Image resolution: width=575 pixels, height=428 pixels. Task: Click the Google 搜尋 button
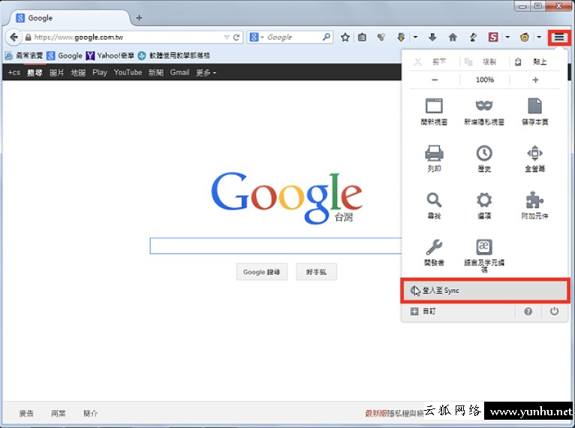[261, 272]
